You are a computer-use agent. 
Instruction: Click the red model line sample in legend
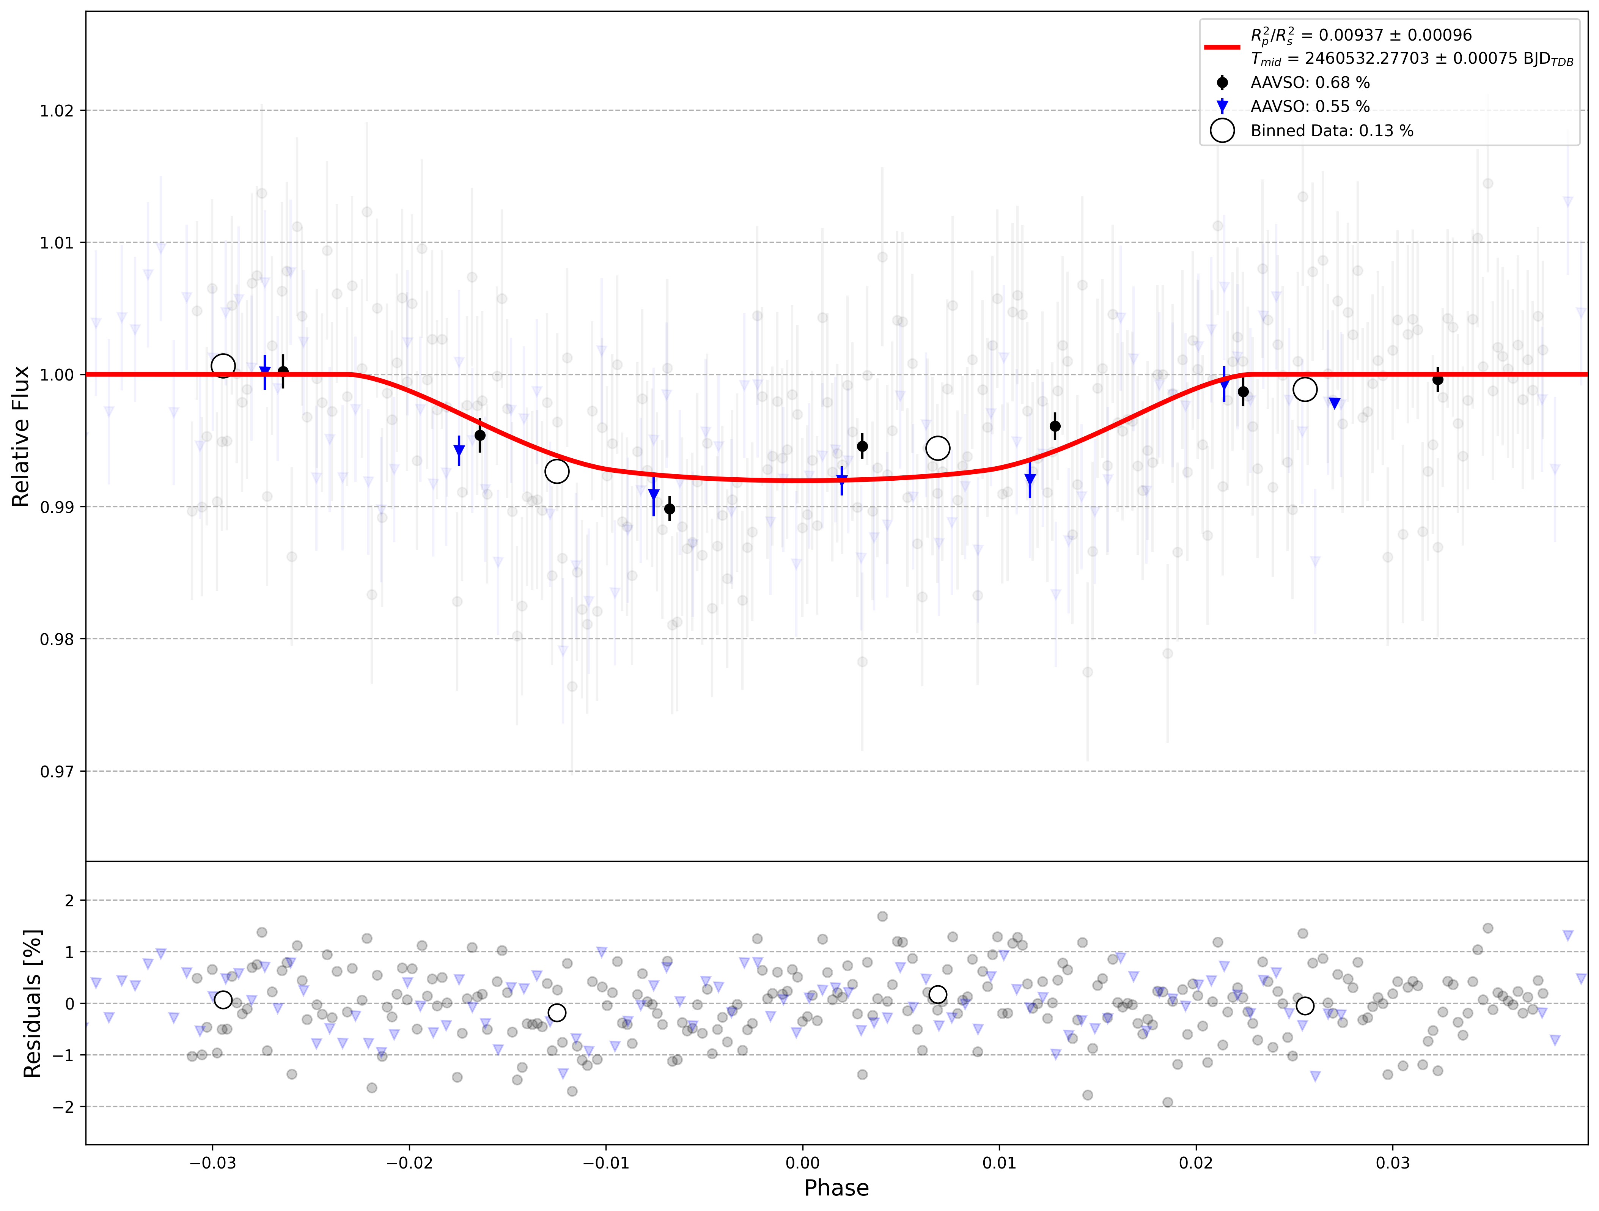tap(1222, 47)
